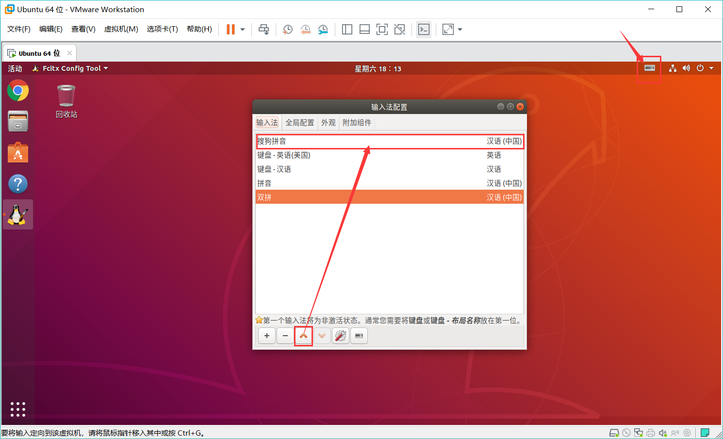This screenshot has width=723, height=439.
Task: Click the Fcitx keyboard indicator in top bar
Action: click(650, 68)
